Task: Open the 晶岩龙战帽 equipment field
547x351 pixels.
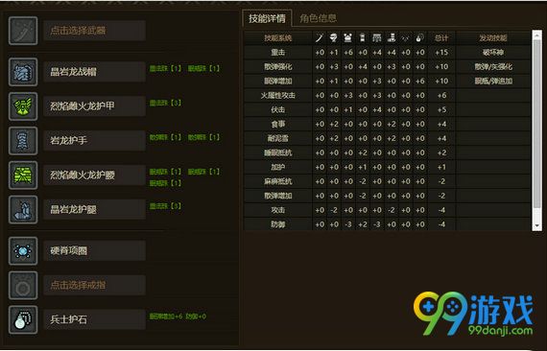Action: coord(95,72)
